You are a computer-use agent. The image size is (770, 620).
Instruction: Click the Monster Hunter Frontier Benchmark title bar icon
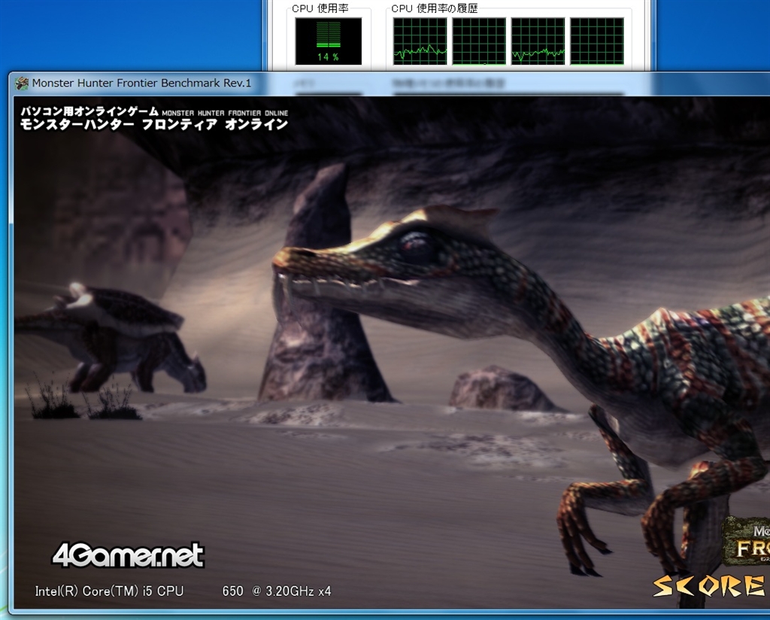tap(22, 83)
